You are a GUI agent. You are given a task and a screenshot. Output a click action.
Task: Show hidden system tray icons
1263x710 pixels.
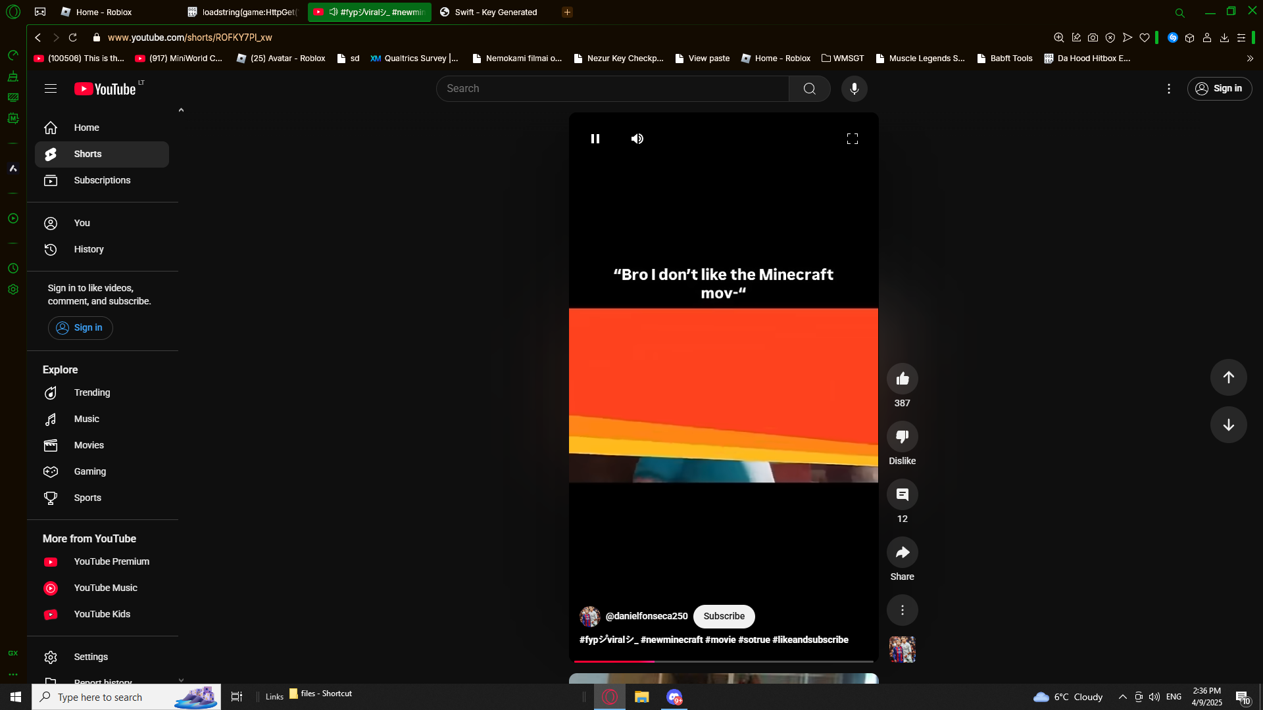click(x=1123, y=697)
